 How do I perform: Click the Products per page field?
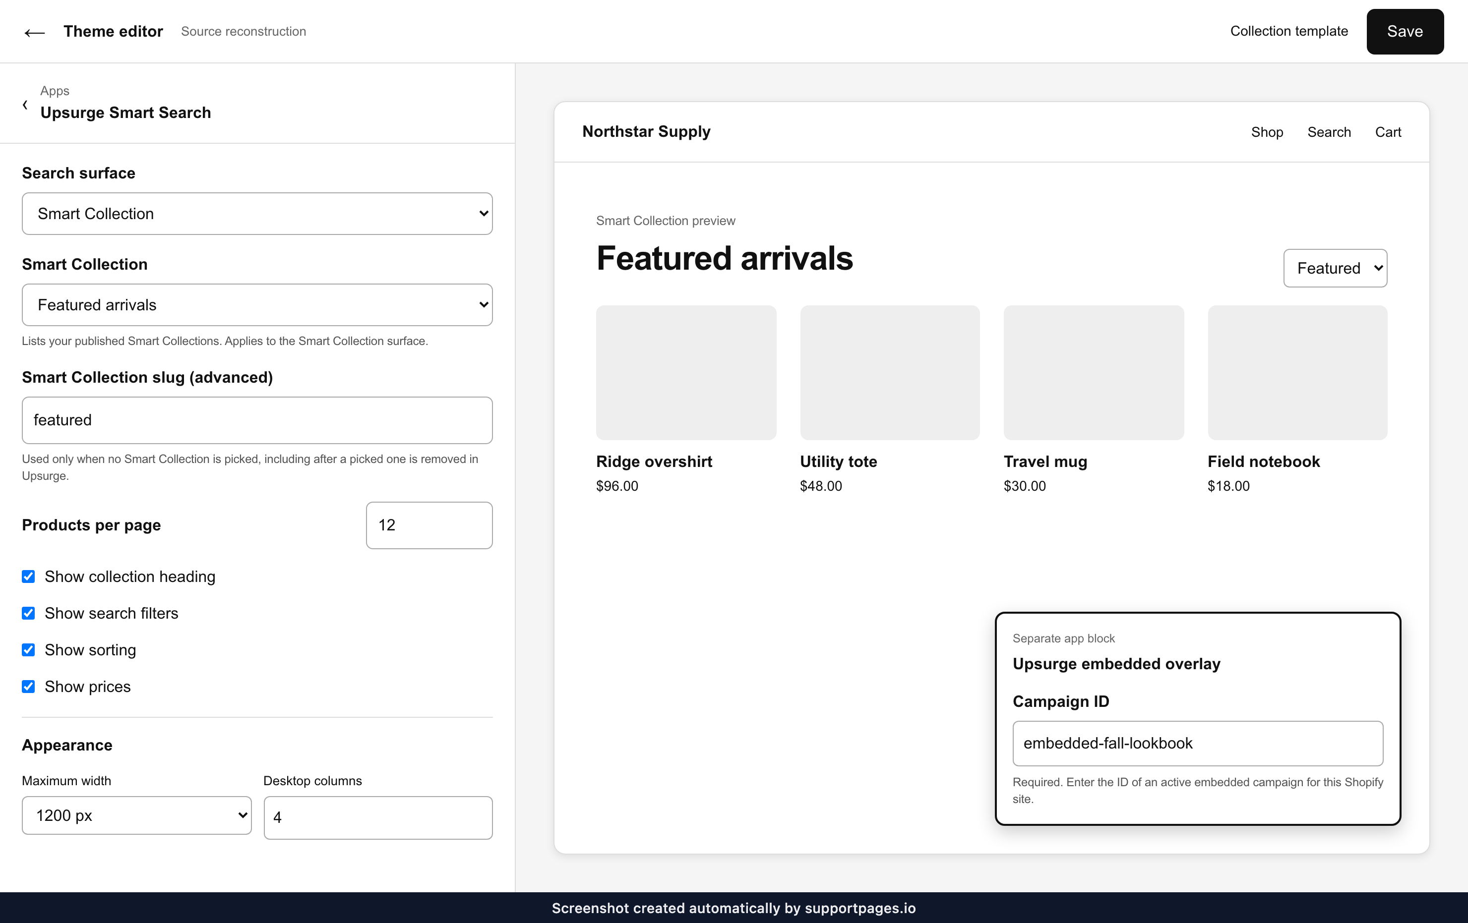tap(429, 525)
